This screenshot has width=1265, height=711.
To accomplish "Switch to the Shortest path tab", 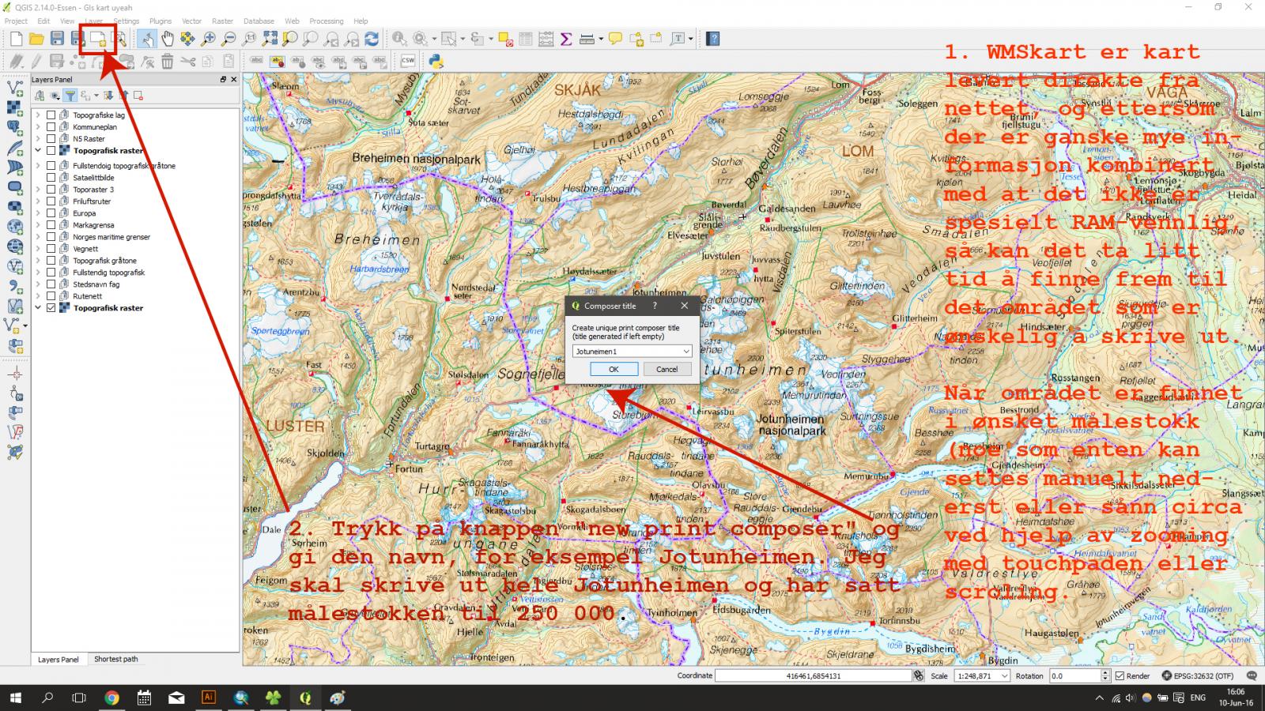I will (115, 659).
